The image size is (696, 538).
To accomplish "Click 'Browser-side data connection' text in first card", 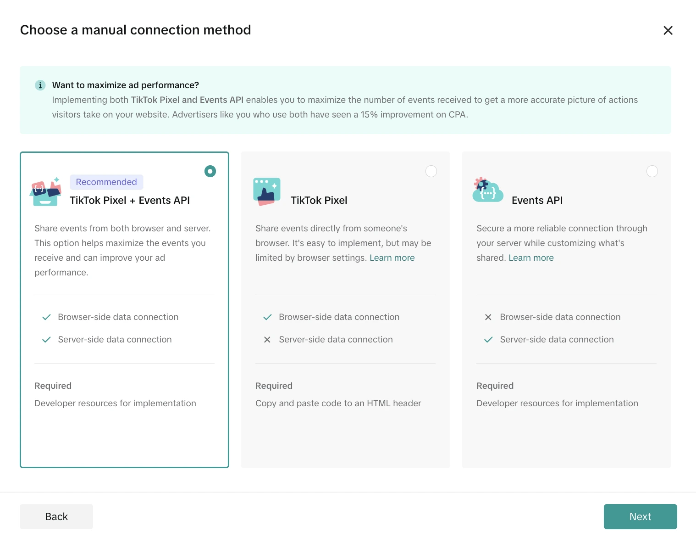I will pos(118,317).
